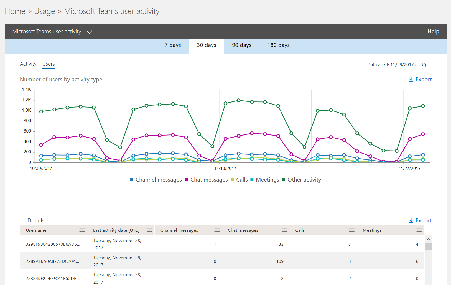Open the Username column menu icon
The image size is (451, 285).
coord(82,230)
